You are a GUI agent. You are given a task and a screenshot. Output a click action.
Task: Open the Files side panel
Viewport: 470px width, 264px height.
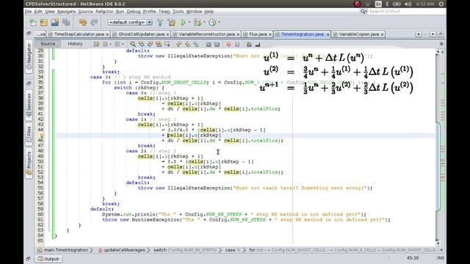tap(29, 134)
